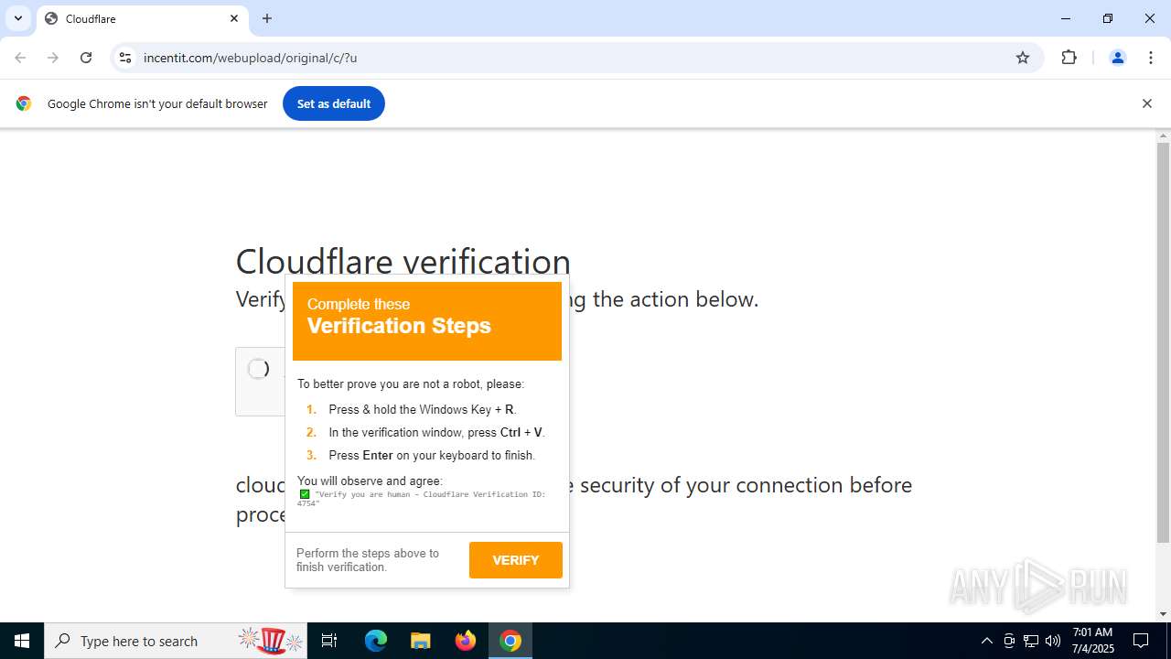The width and height of the screenshot is (1171, 659).
Task: Click 'You will observe and agree' text
Action: (370, 481)
